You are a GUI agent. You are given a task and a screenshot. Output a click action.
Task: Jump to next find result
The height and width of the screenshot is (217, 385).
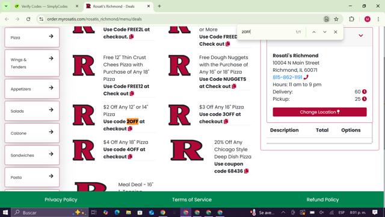point(325,32)
